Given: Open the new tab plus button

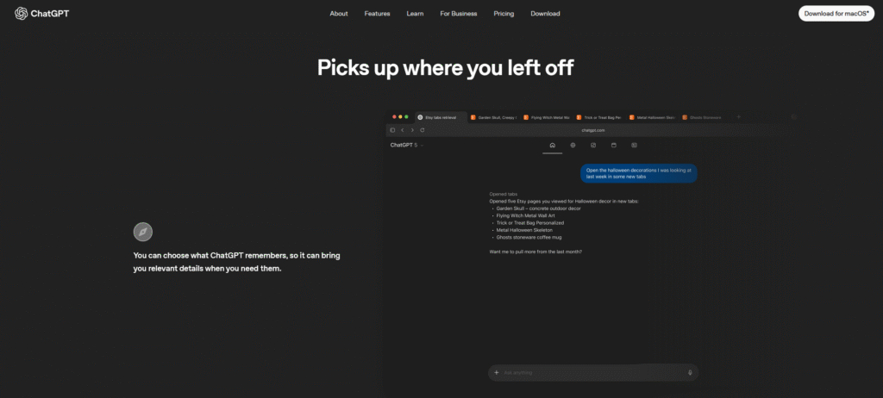Looking at the screenshot, I should [738, 116].
